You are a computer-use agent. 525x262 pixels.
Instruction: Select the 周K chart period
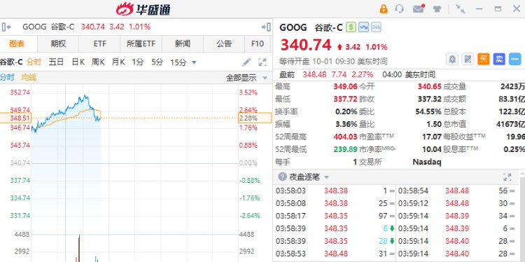(x=98, y=62)
